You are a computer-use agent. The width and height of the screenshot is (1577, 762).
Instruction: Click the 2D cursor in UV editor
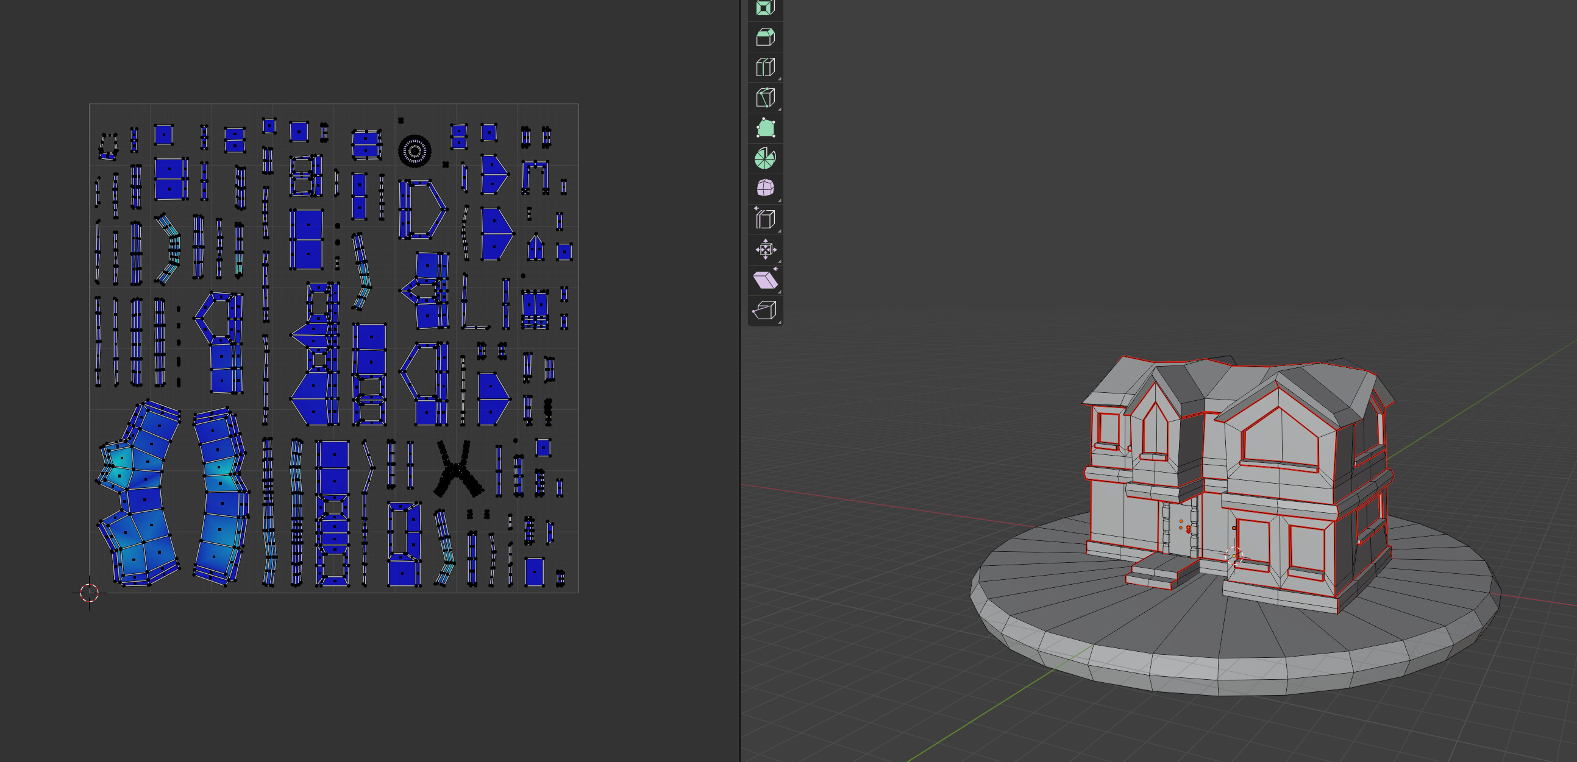click(90, 592)
